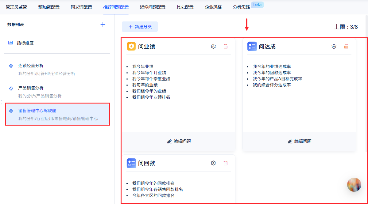
Task: Click question 我今年业绩
Action: 143,66
